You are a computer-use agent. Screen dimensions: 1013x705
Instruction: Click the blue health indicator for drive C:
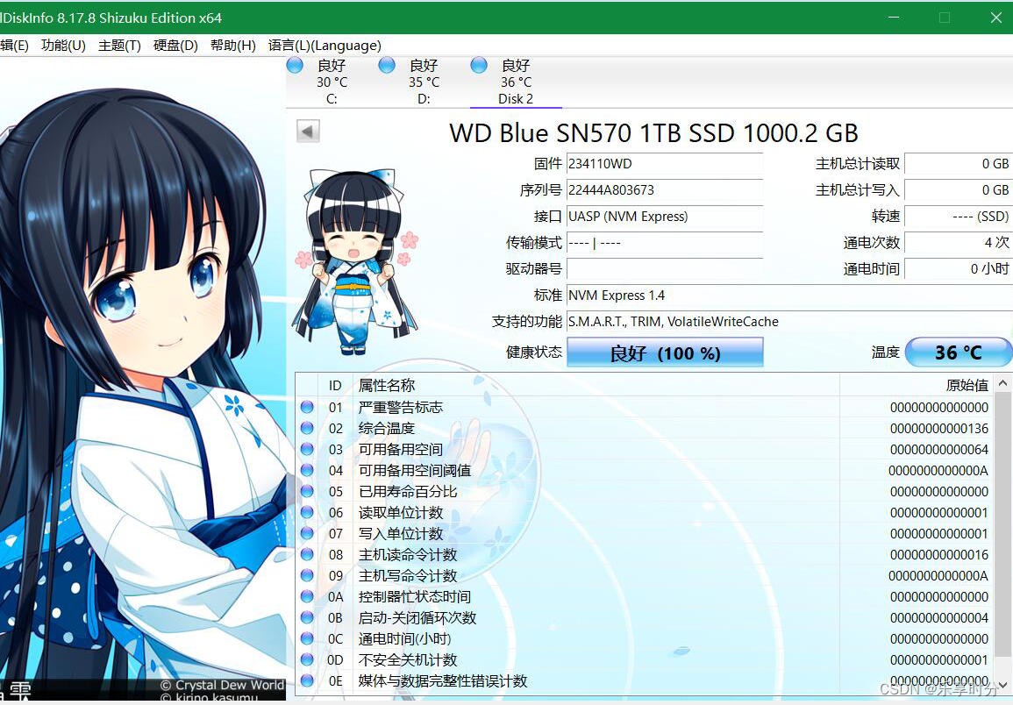pyautogui.click(x=295, y=64)
